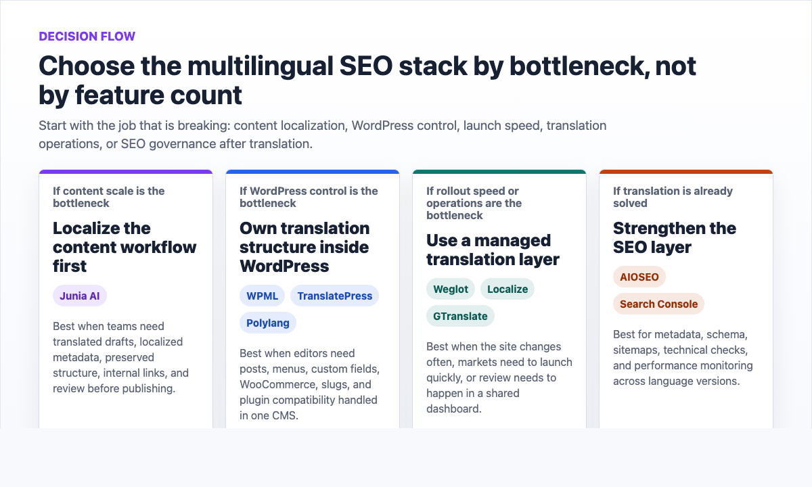Click the Search Console tag

pyautogui.click(x=659, y=304)
